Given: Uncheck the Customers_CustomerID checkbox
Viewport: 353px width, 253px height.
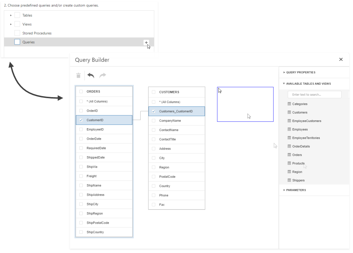Looking at the screenshot, I should [153, 111].
